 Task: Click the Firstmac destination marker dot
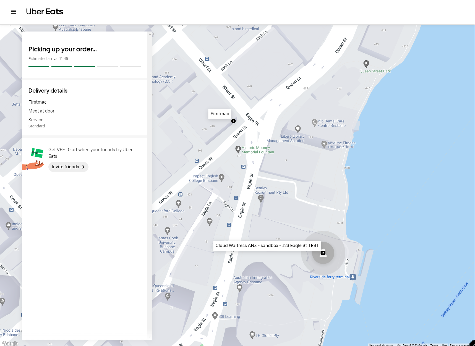[233, 121]
